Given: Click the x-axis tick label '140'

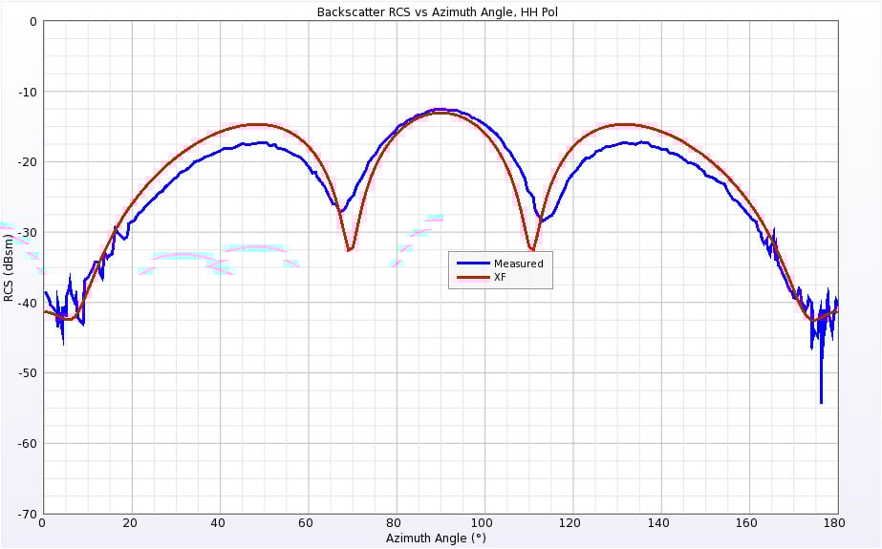Looking at the screenshot, I should (x=658, y=523).
